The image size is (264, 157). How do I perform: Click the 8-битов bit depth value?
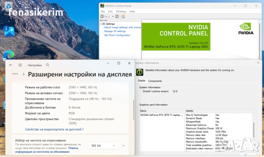pos(74,108)
